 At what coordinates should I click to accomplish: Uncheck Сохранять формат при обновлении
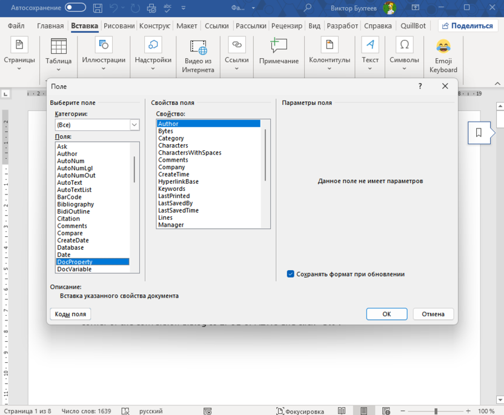click(291, 274)
